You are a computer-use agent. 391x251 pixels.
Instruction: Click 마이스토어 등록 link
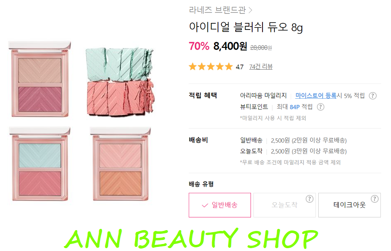316,96
